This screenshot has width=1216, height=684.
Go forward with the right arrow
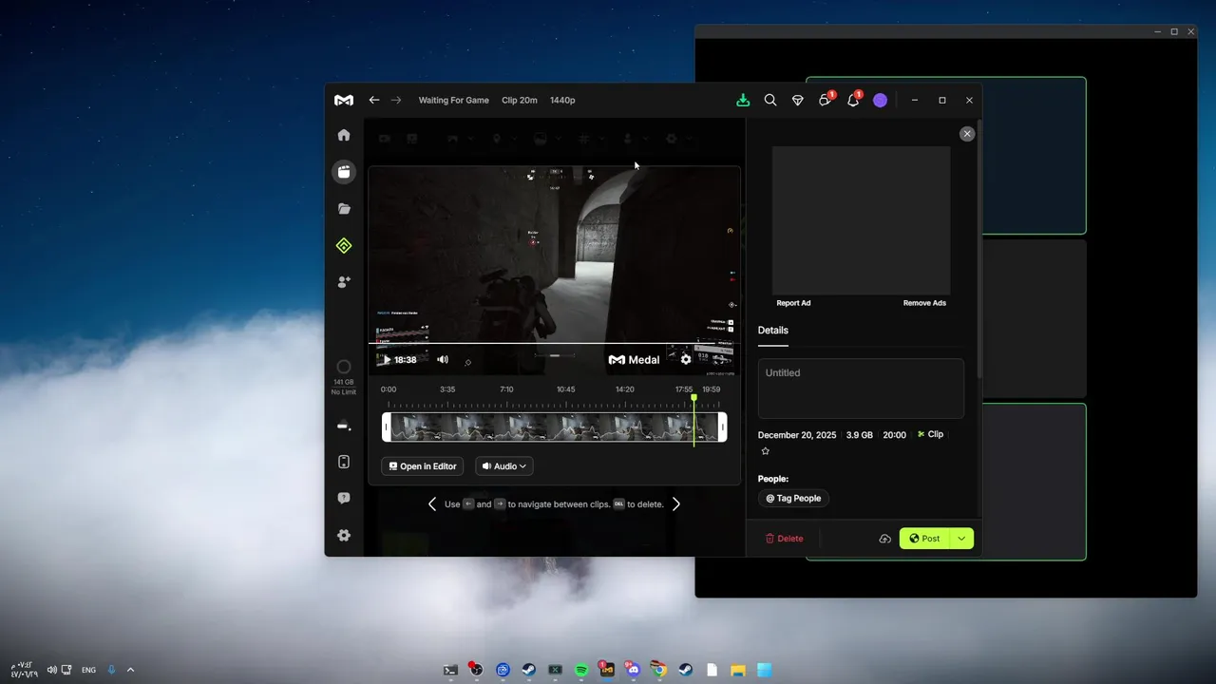tap(396, 100)
